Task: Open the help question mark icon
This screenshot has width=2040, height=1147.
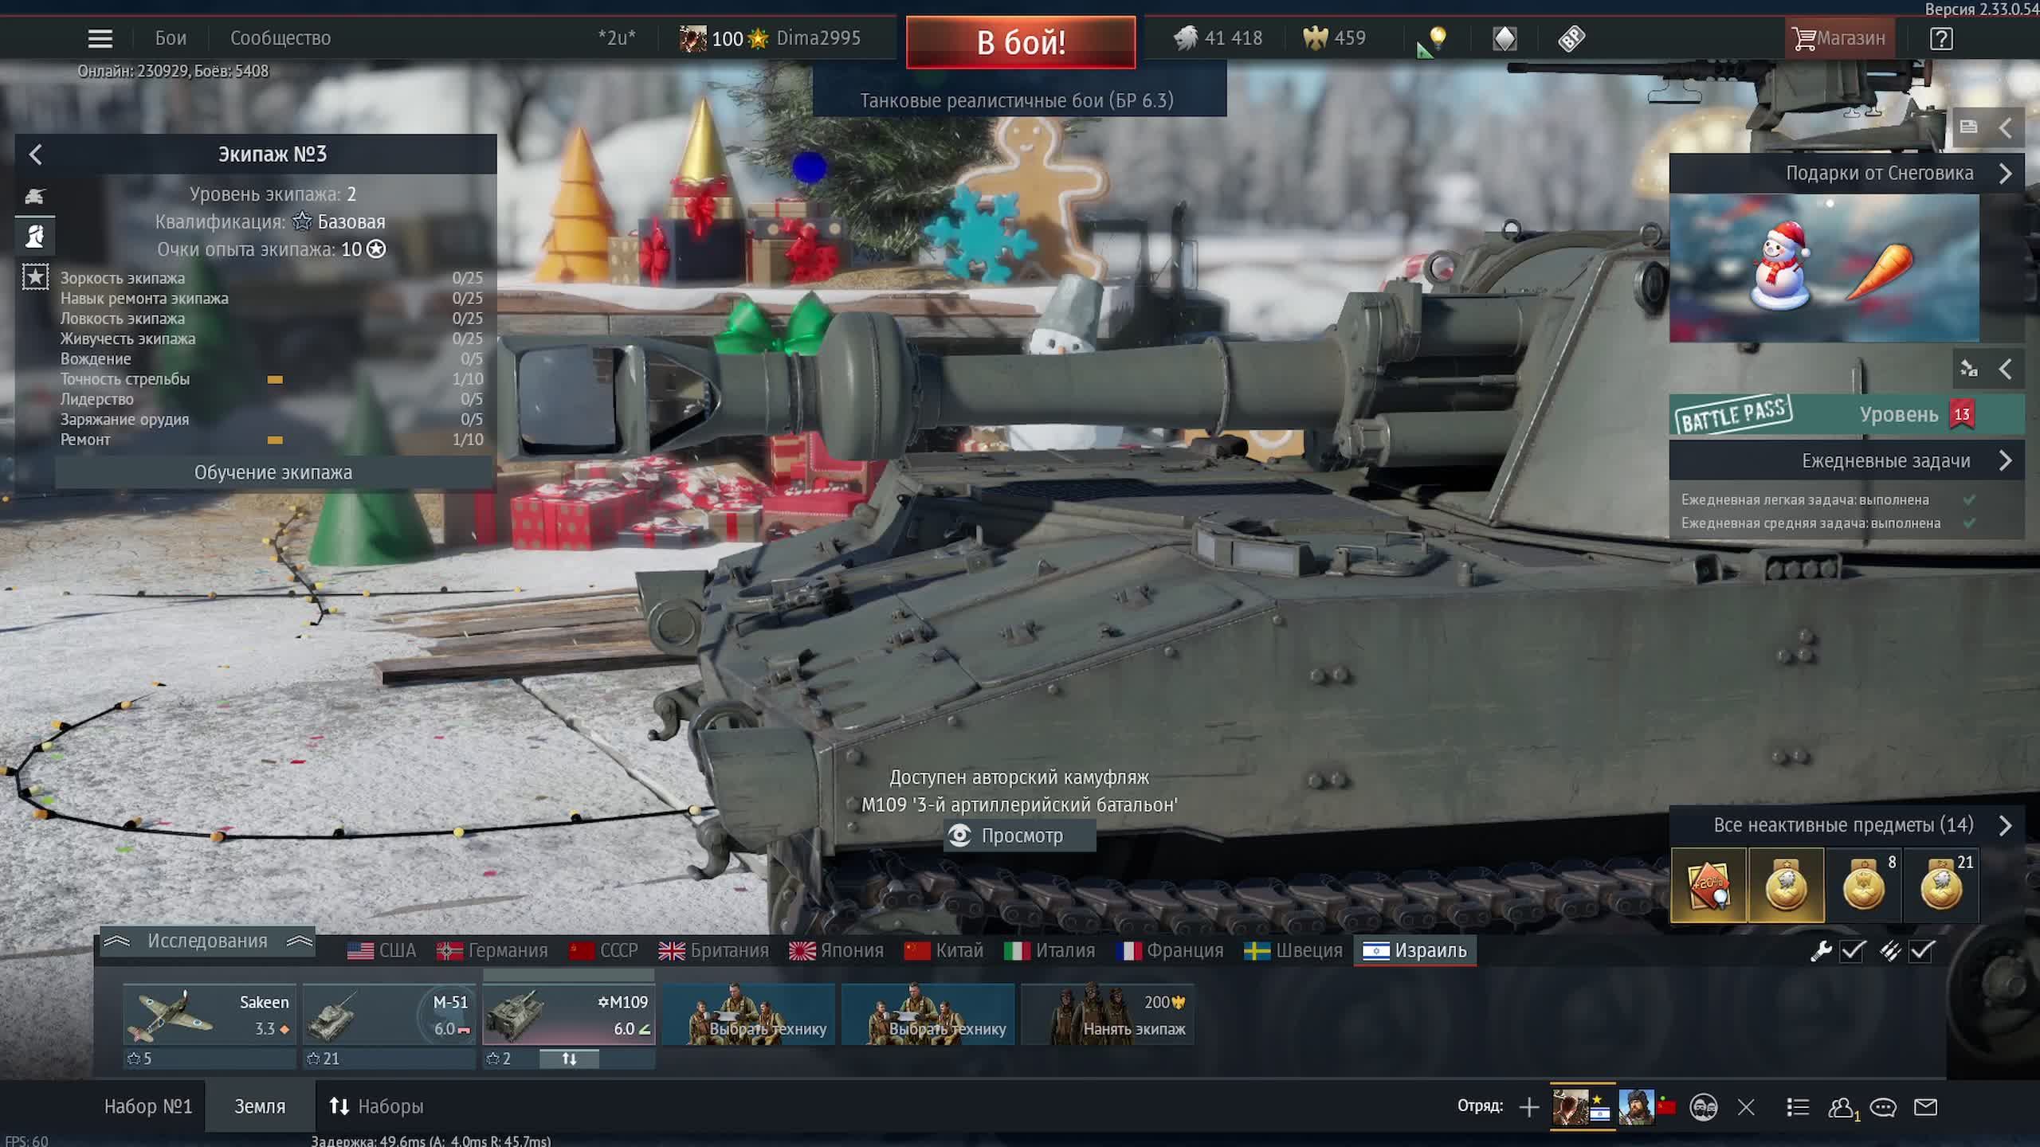Action: click(x=1941, y=38)
